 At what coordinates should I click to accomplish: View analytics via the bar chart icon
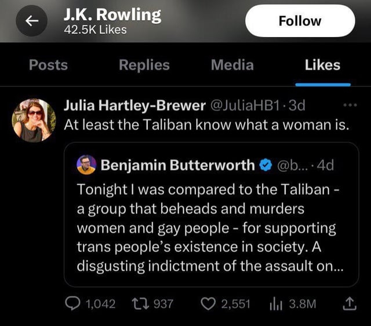pyautogui.click(x=275, y=303)
